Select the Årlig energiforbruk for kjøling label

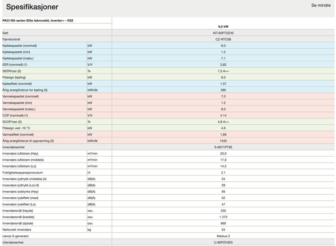pyautogui.click(x=25, y=90)
